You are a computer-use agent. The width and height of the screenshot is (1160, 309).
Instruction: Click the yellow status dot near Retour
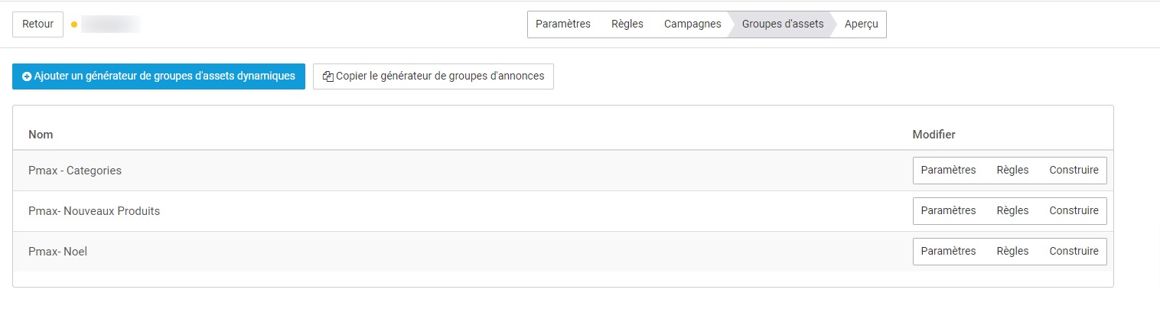[74, 24]
